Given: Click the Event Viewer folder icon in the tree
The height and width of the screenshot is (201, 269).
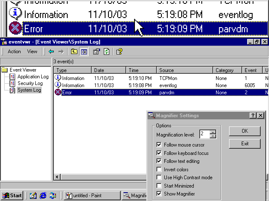Looking at the screenshot, I should (5, 70).
